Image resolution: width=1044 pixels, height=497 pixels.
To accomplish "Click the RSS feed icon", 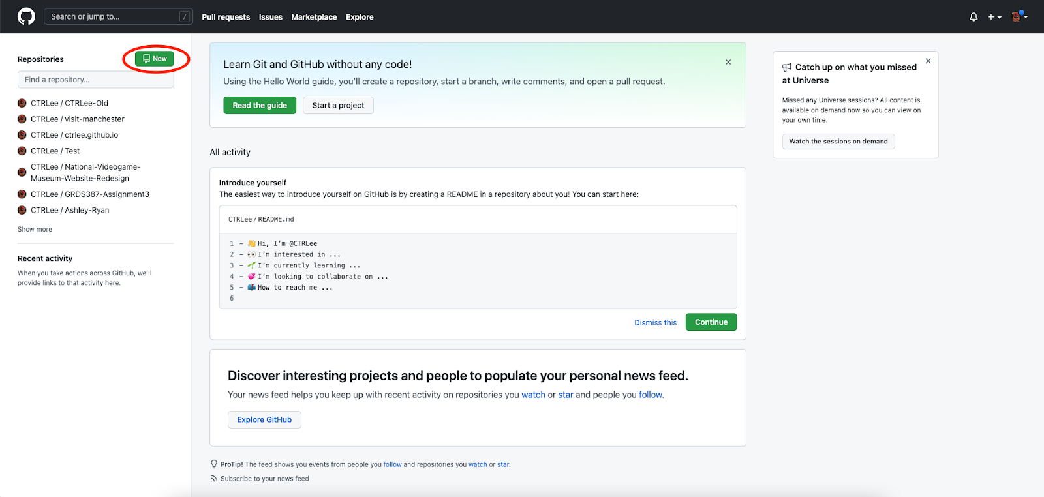I will (214, 479).
